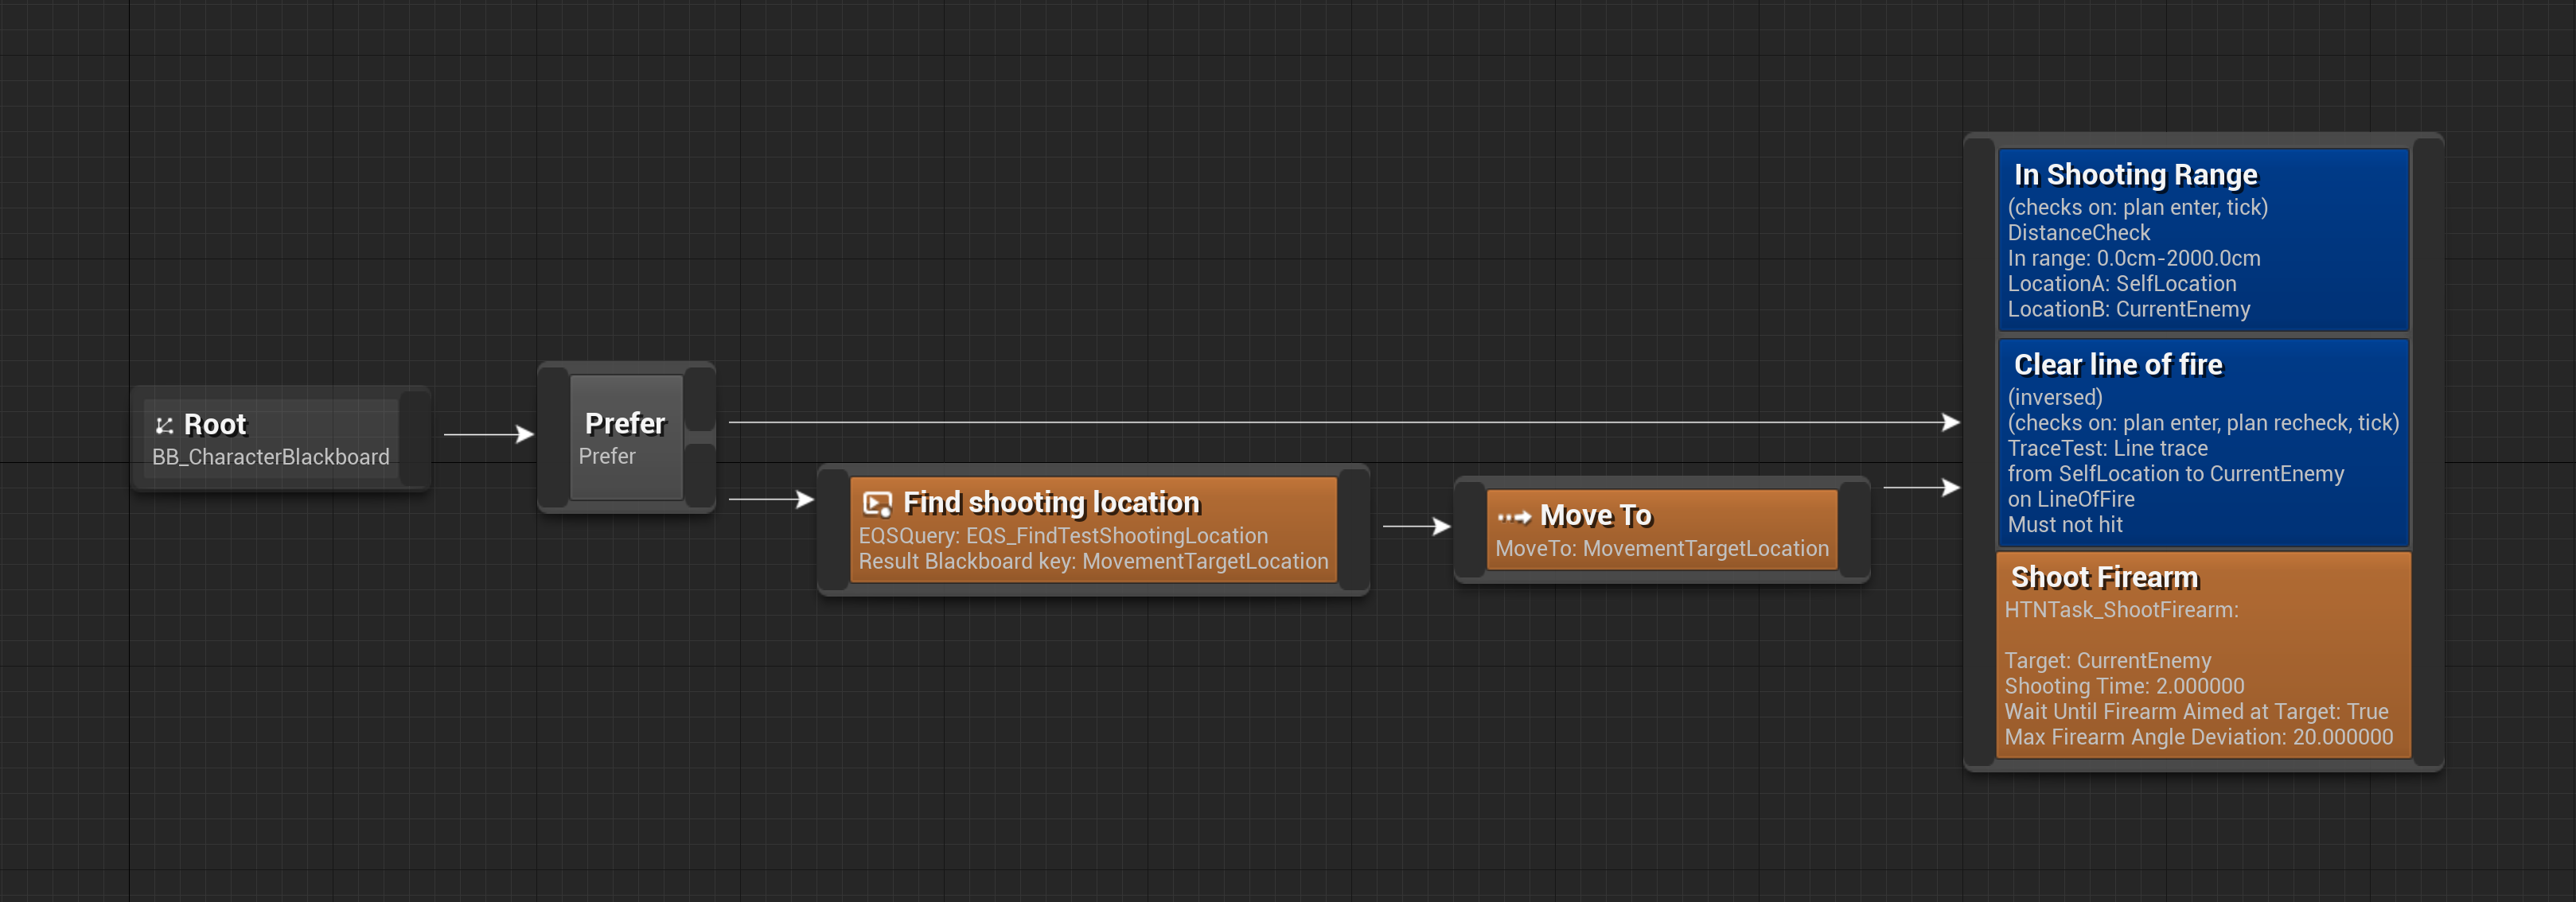This screenshot has height=902, width=2576.
Task: Click Find shooting location input pin
Action: [x=833, y=529]
